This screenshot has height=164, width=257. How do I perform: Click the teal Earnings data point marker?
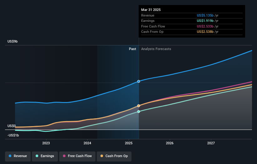pos(139,111)
